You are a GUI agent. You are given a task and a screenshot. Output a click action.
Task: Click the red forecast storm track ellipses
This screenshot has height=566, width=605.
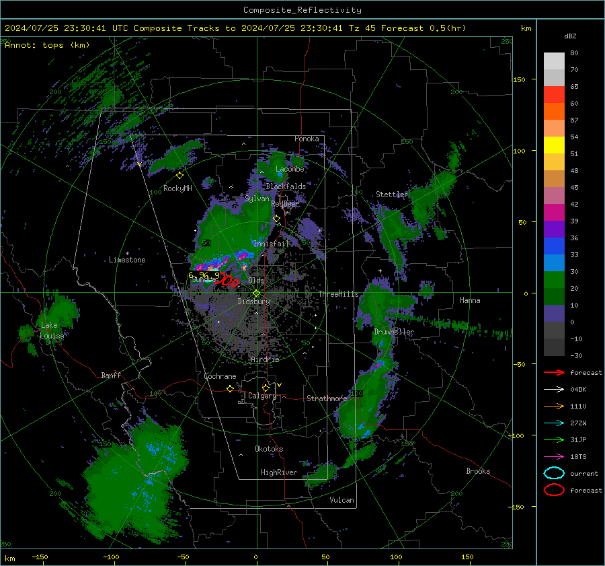tap(226, 280)
